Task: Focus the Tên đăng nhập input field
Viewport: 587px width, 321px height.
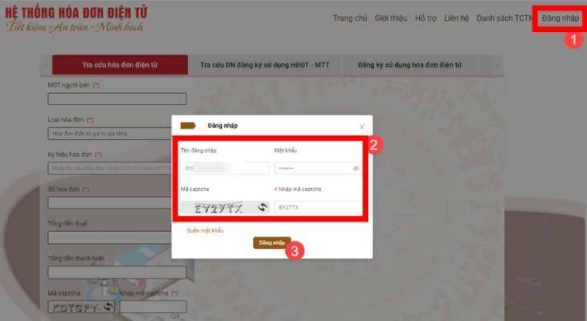Action: tap(225, 169)
